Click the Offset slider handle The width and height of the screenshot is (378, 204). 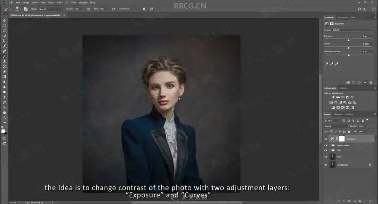(x=348, y=48)
